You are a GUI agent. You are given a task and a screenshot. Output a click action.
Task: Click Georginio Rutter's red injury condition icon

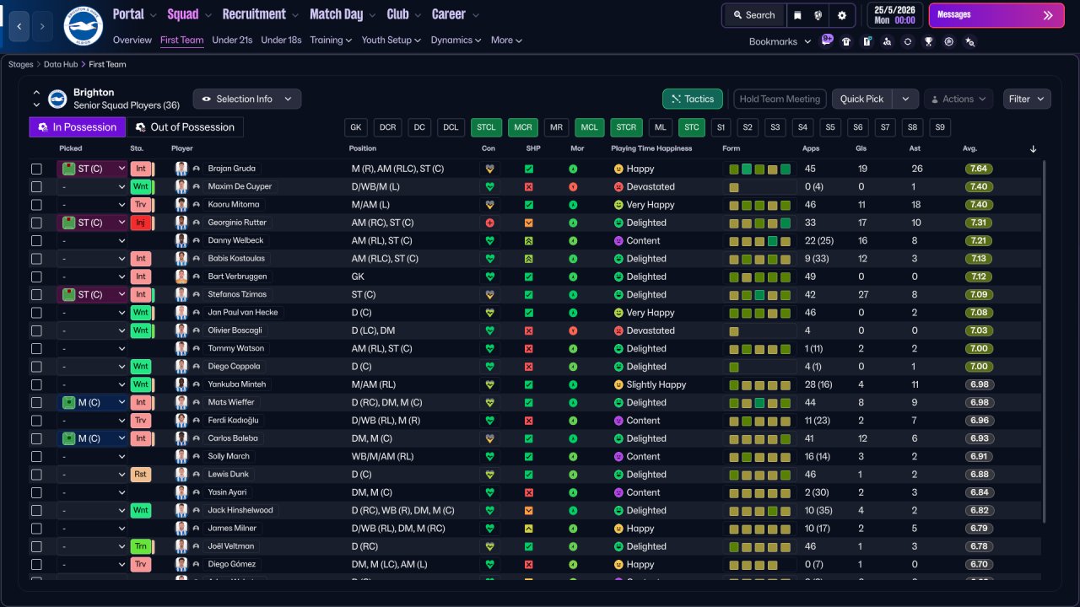pos(489,223)
